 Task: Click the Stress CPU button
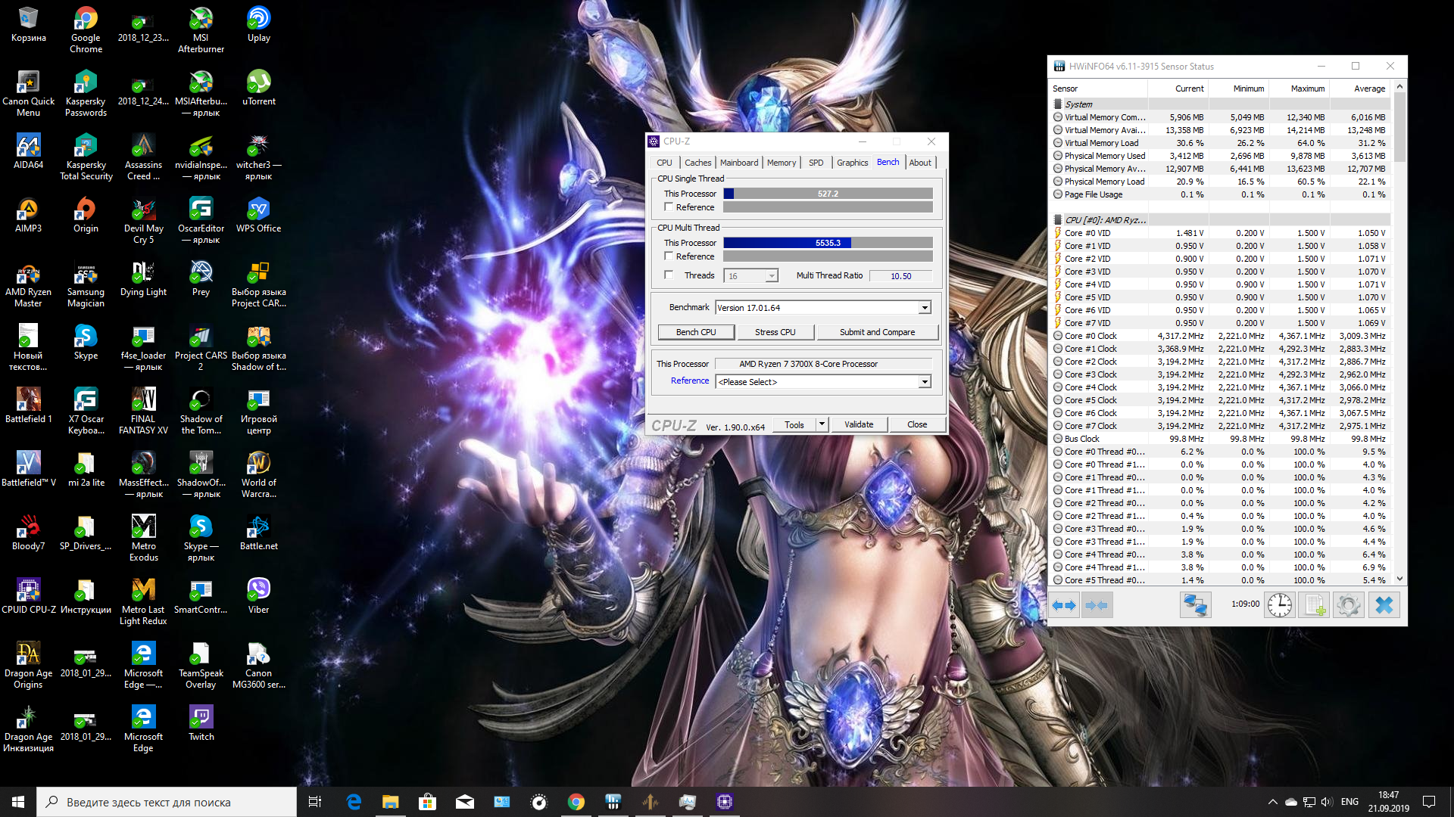[775, 332]
